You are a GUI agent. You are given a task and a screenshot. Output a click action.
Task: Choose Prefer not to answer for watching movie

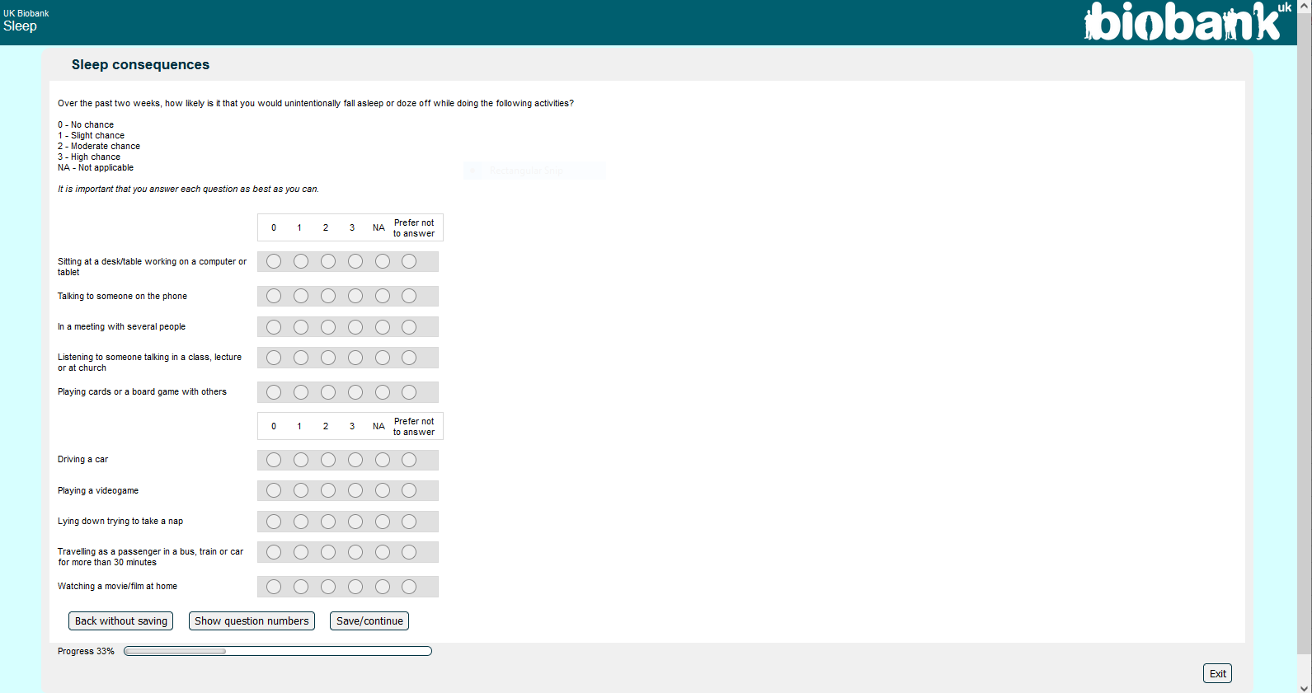pyautogui.click(x=409, y=587)
